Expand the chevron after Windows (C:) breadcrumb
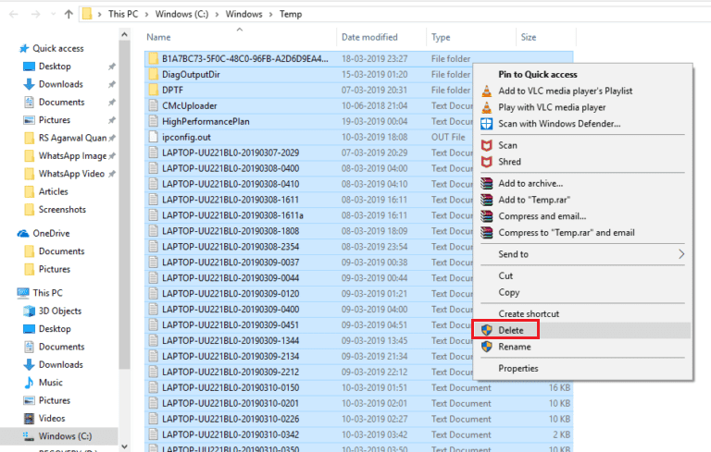711x452 pixels. 217,15
